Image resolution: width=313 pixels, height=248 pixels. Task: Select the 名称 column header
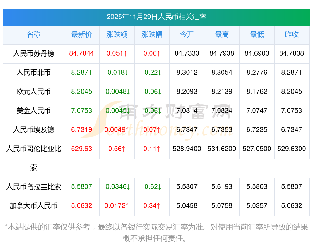coord(33,34)
